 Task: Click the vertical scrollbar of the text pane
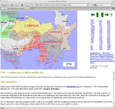coord(114,89)
